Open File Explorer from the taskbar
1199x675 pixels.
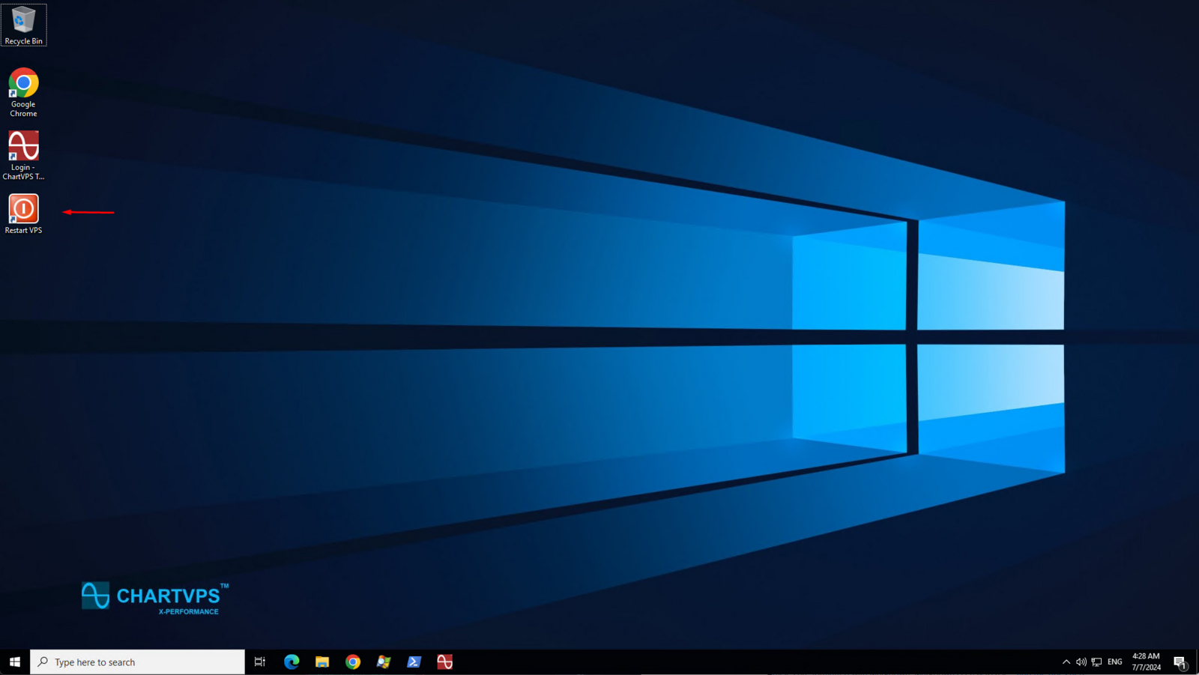322,662
